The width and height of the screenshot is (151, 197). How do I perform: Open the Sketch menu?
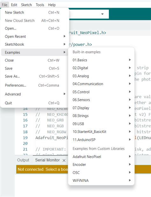26,5
